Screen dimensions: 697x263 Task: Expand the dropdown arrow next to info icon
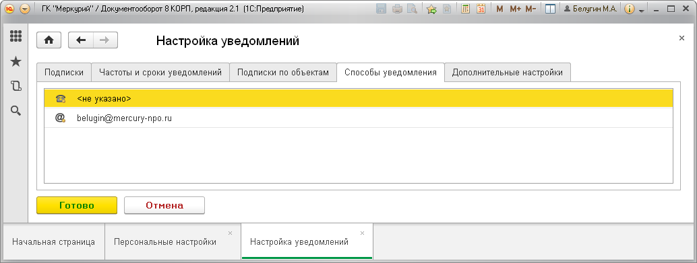click(x=642, y=11)
